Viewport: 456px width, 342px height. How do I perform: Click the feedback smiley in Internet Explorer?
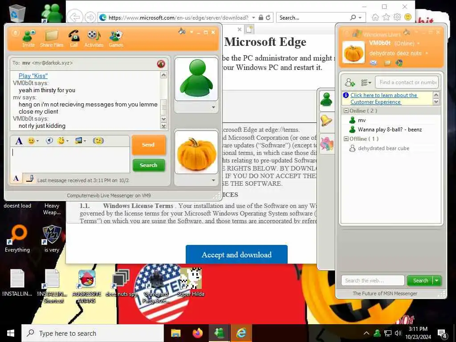tap(408, 17)
